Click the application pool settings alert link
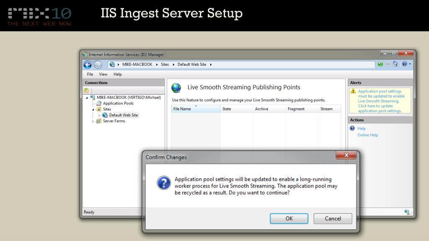Viewport: 429px width, 241px height. click(381, 101)
